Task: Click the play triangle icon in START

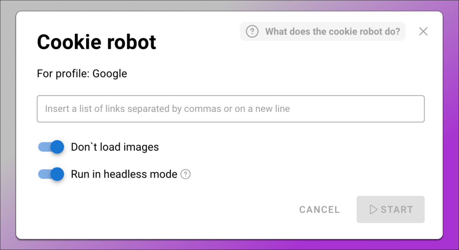Action: point(373,210)
